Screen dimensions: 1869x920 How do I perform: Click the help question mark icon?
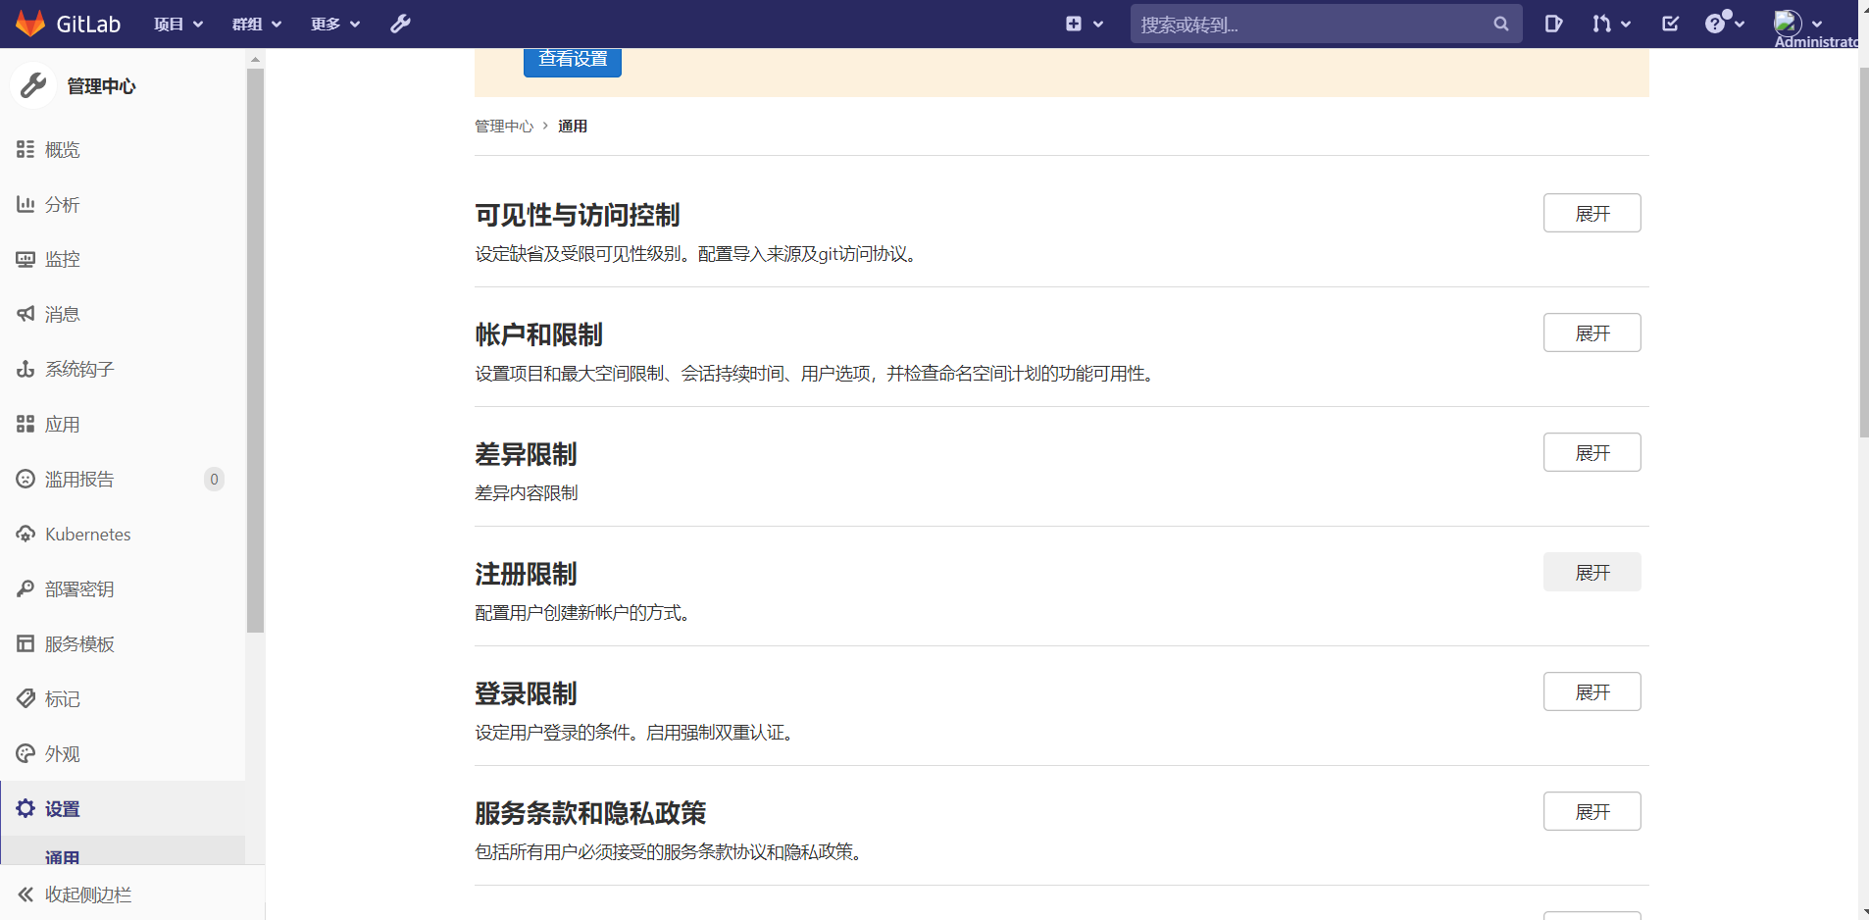point(1715,24)
